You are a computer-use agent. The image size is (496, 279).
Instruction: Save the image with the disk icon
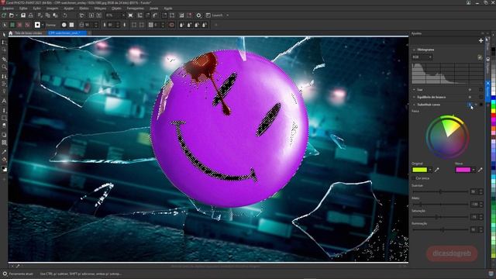[x=23, y=15]
